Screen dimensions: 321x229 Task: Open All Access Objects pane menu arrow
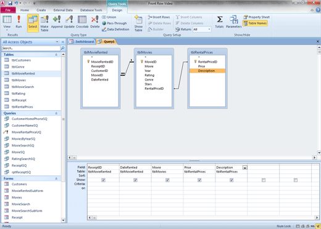(x=57, y=42)
